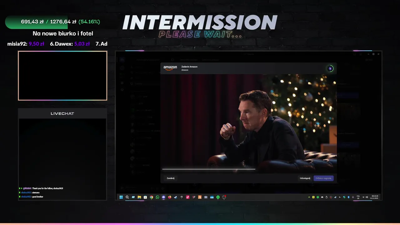Image resolution: width=400 pixels, height=225 pixels.
Task: Click the LIVECHAT header
Action: coord(62,113)
